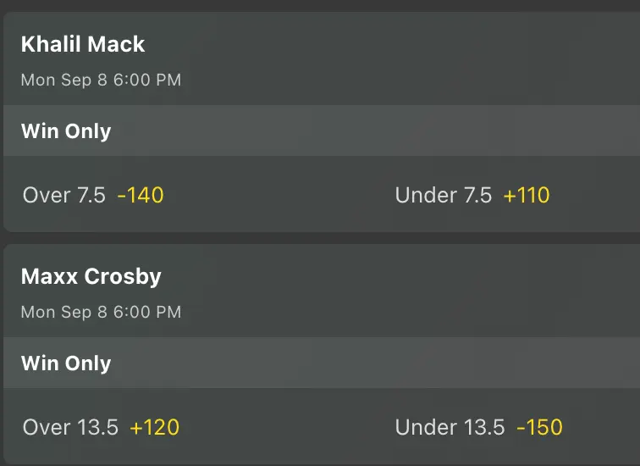
Task: Click the -150 odds value
Action: [x=539, y=428]
